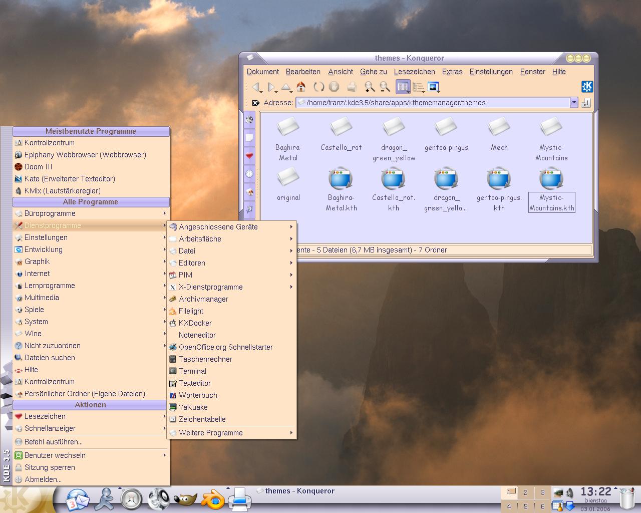
Task: Open the Einstellungen menu in Konqueror menubar
Action: [x=491, y=72]
